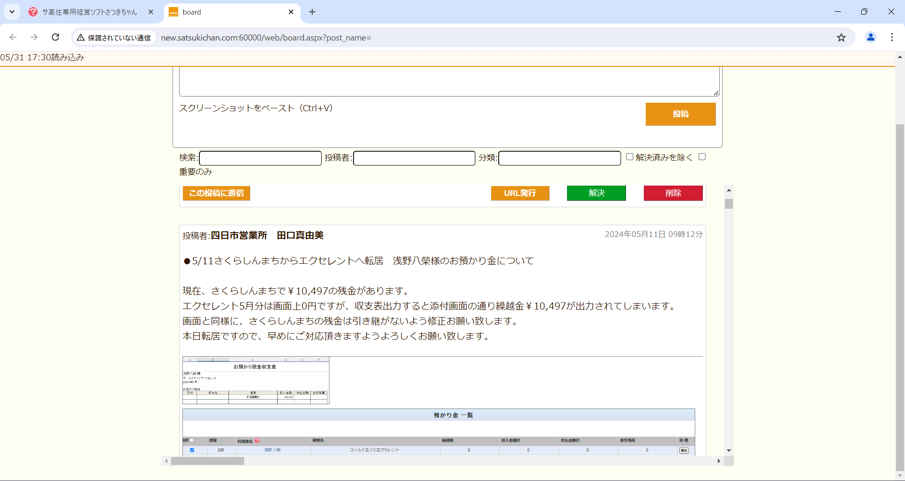Click the not-secure warning icon
The image size is (905, 481).
click(x=81, y=38)
